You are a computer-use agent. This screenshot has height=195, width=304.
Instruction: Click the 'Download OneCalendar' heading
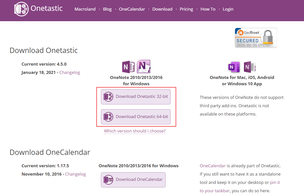[x=50, y=152]
